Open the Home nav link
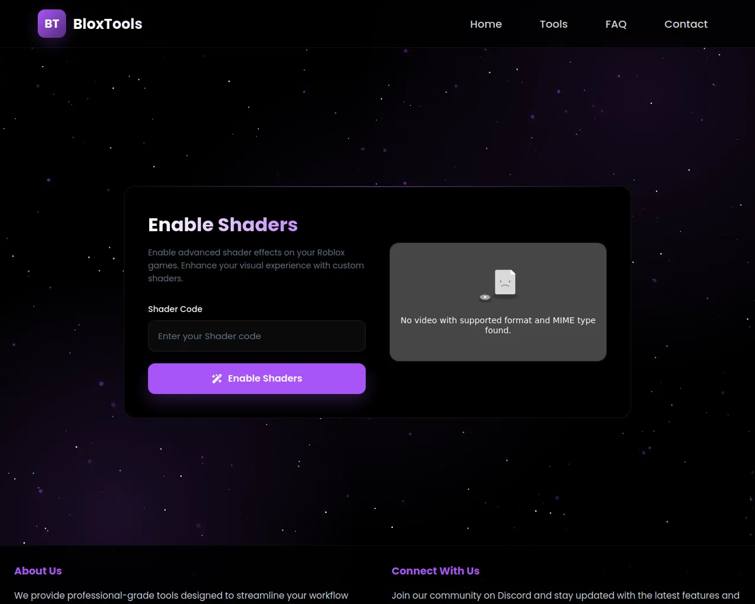Viewport: 755px width, 604px height. (486, 24)
